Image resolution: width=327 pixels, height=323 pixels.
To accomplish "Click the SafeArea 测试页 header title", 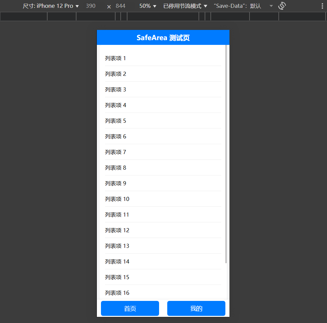I will 163,38.
